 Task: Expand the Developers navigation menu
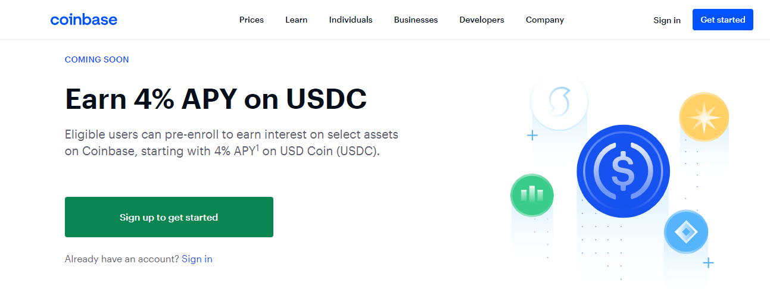(x=482, y=20)
